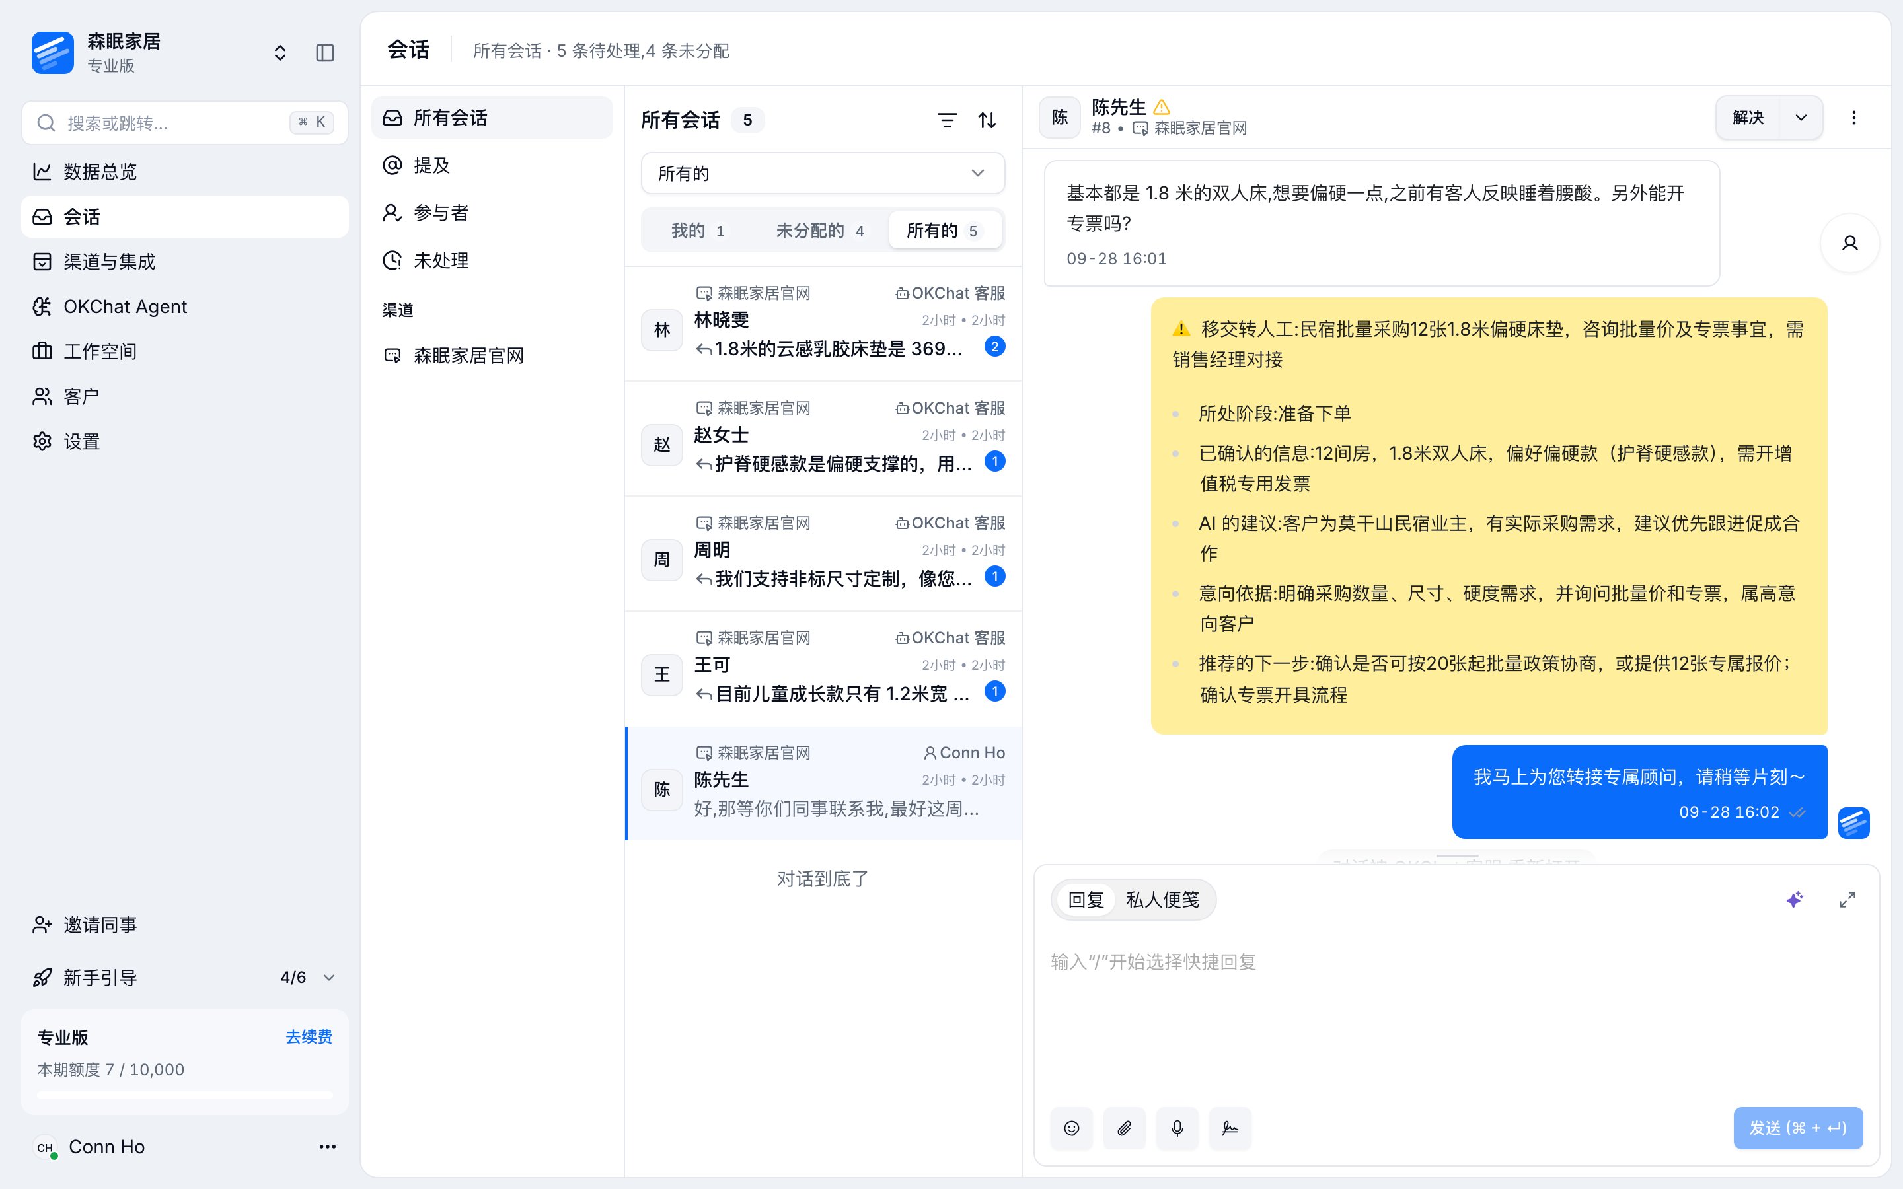Open the emoji picker
The image size is (1903, 1189).
pyautogui.click(x=1071, y=1128)
